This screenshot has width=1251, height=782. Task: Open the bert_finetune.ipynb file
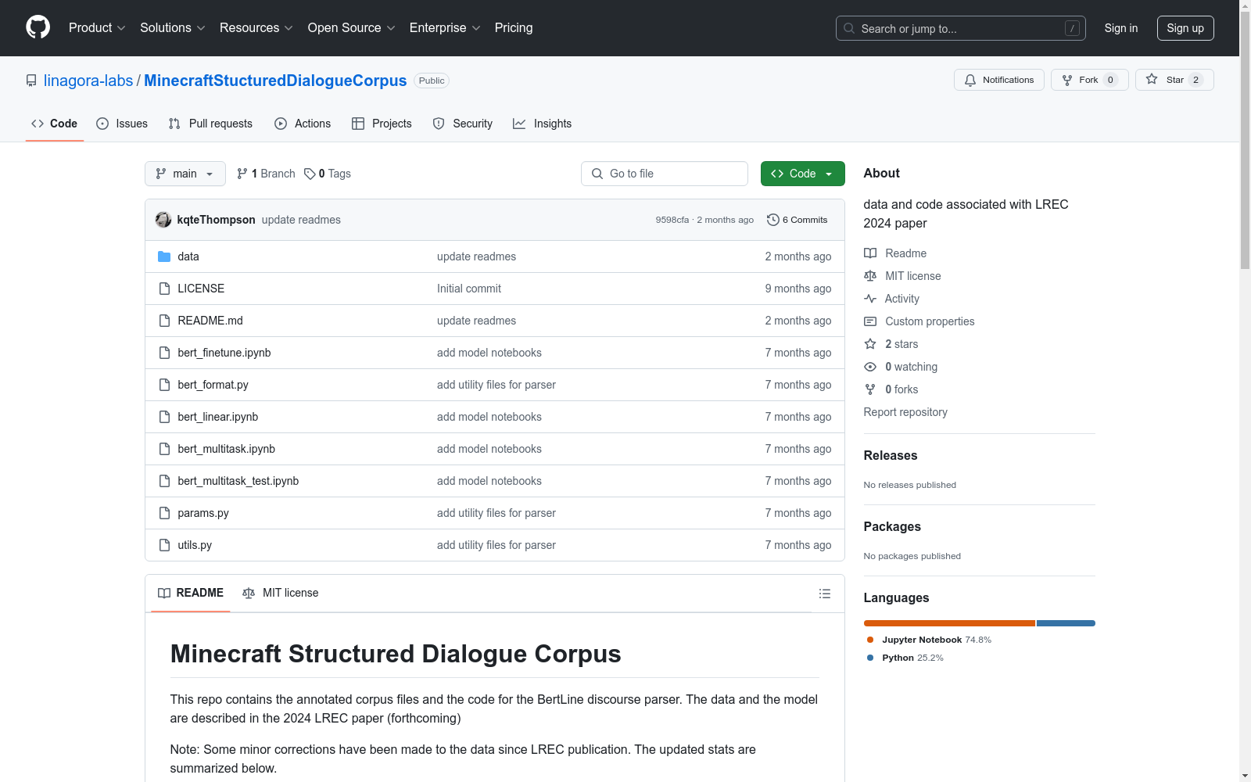point(224,353)
